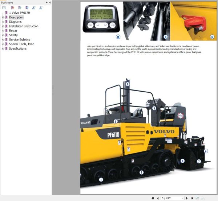Click the Bookmarks panel title
This screenshot has height=201, width=218.
point(7,3)
